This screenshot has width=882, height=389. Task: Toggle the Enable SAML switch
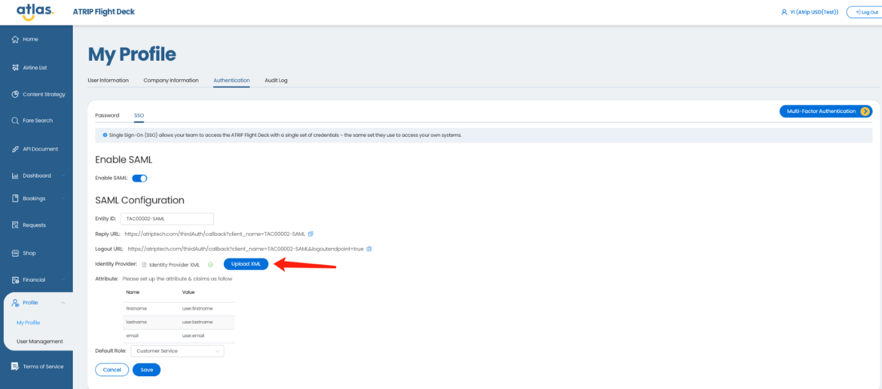(139, 178)
